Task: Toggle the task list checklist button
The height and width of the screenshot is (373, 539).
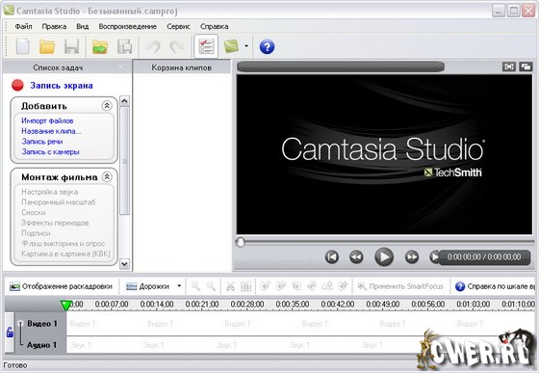Action: 206,46
